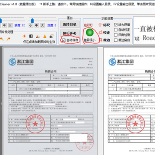Enable the 裁边留白 checkbox
This screenshot has height=155, width=155.
point(116,40)
